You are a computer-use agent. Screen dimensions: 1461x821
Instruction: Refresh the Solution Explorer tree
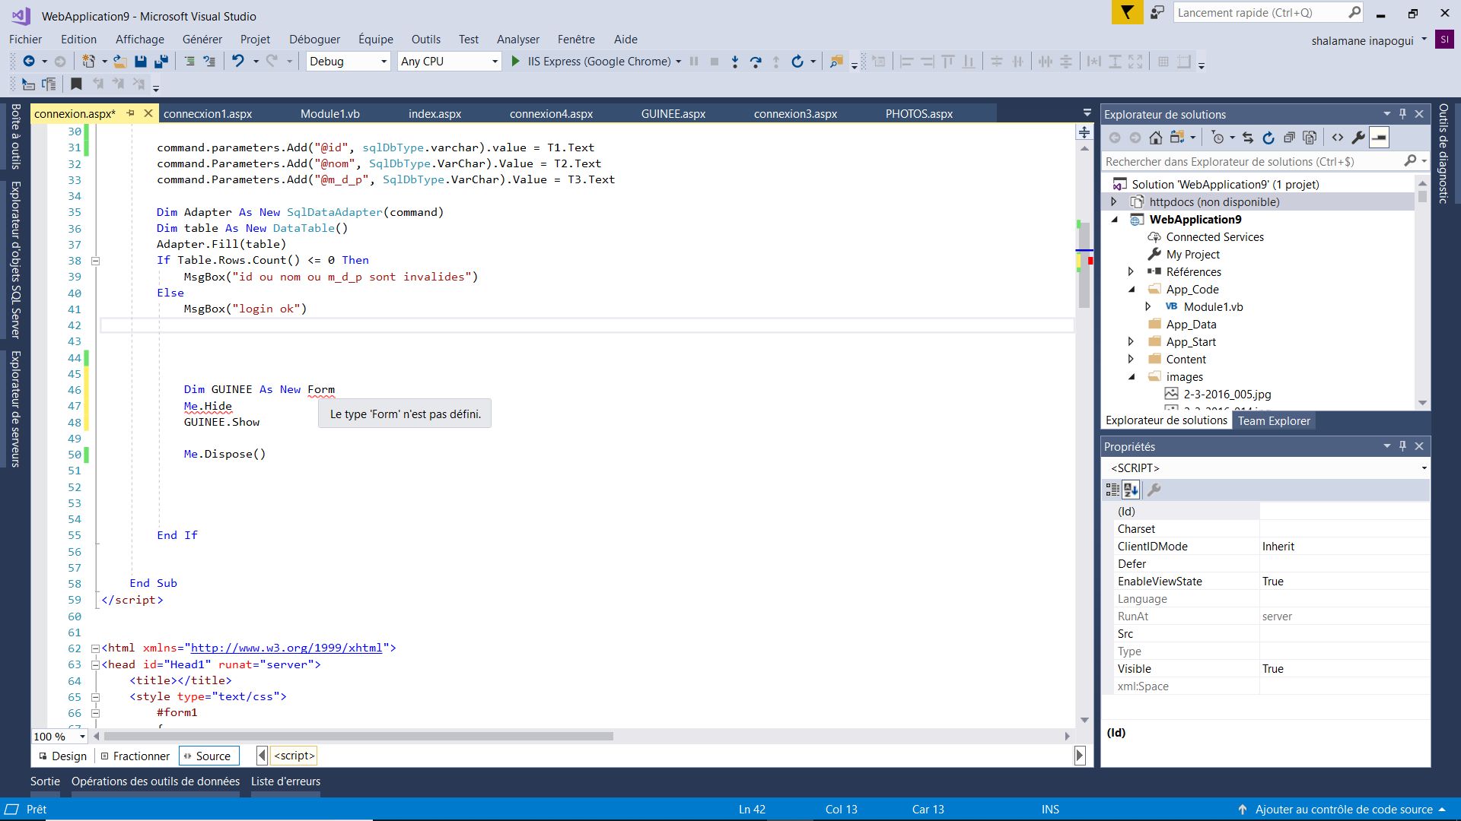click(x=1268, y=138)
